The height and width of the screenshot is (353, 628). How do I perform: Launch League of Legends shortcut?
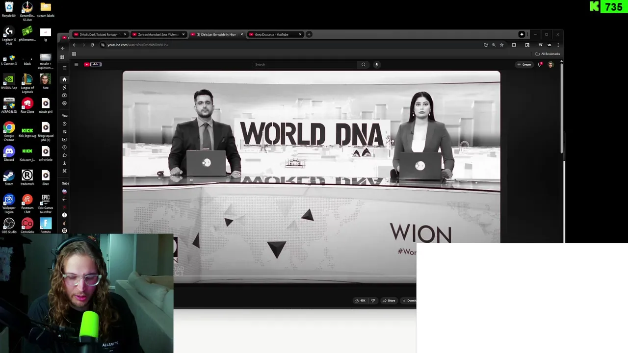click(x=27, y=83)
